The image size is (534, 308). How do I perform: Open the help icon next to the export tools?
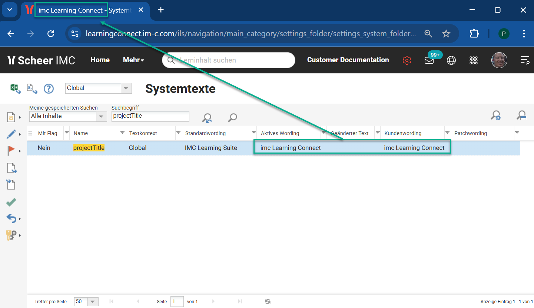pos(49,88)
